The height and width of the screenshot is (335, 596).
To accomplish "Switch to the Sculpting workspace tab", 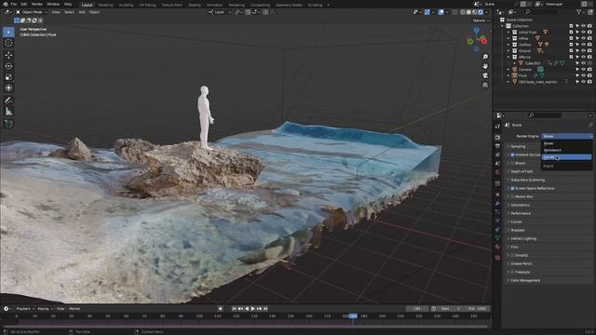I will pos(126,5).
